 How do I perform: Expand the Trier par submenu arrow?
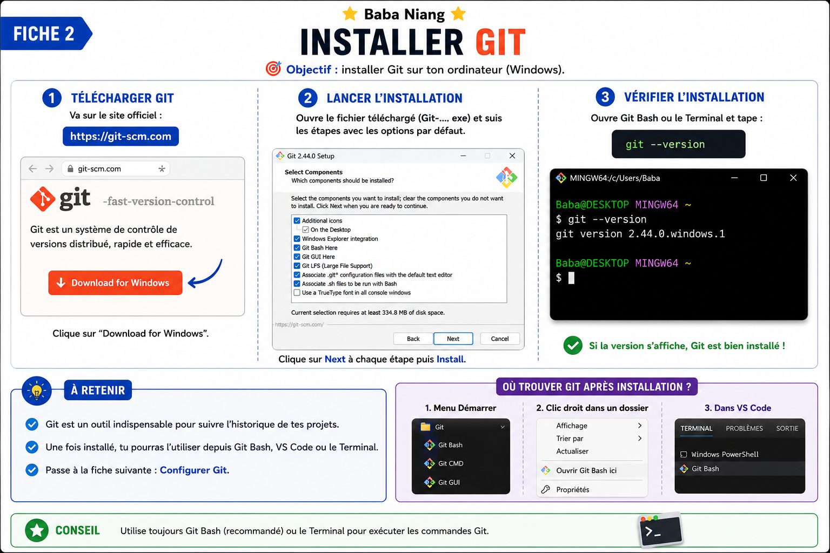[x=640, y=439]
